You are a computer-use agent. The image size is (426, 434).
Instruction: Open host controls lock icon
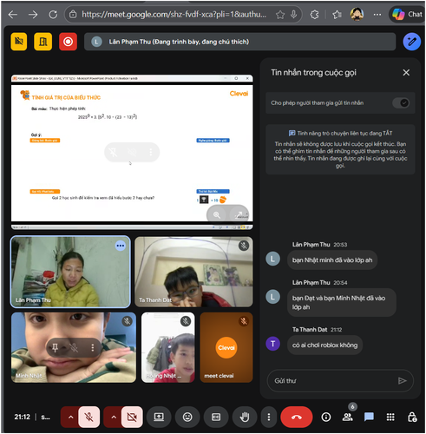click(412, 417)
